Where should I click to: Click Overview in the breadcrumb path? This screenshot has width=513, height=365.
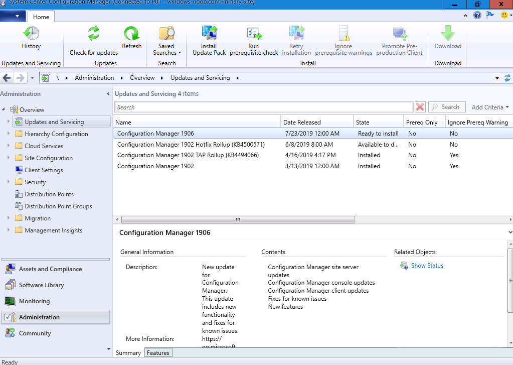pos(142,78)
